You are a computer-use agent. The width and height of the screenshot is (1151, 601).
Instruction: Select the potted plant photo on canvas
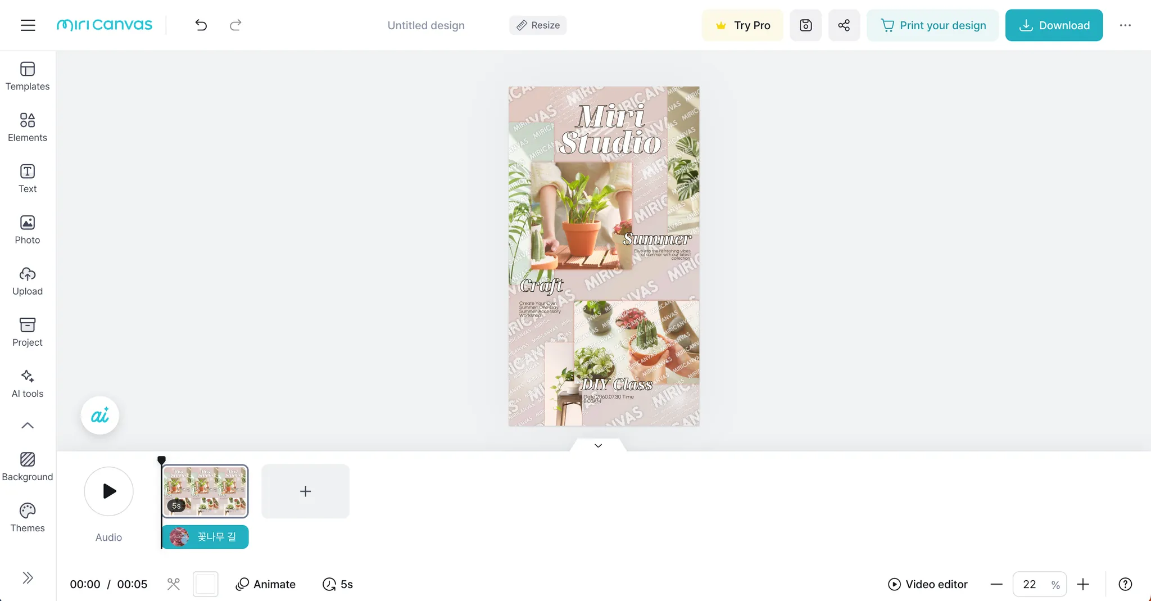point(582,216)
